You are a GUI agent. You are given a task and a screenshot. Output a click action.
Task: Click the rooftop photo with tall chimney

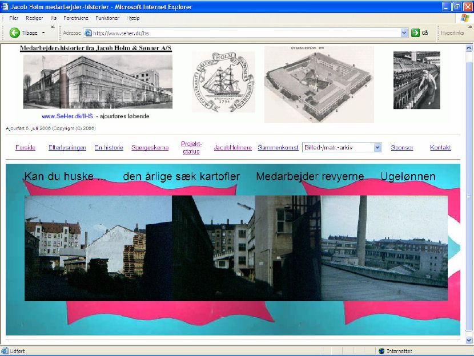pos(384,248)
